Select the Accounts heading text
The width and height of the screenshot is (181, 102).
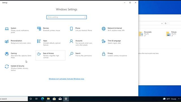click(x=79, y=41)
